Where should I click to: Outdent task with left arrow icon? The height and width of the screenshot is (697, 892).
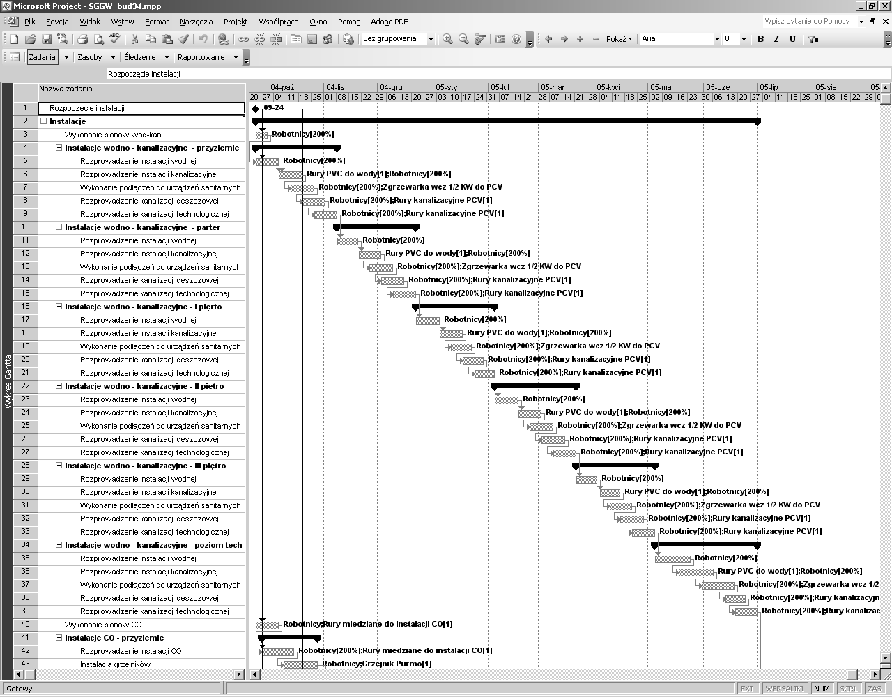click(x=548, y=39)
